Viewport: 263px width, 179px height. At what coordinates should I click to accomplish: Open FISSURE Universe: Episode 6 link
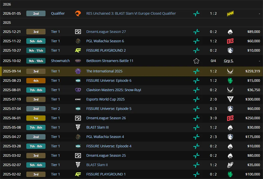click(109, 81)
